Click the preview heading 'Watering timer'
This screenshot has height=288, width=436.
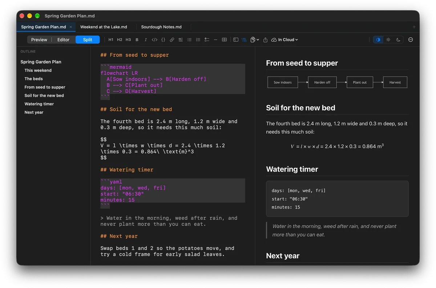click(292, 169)
